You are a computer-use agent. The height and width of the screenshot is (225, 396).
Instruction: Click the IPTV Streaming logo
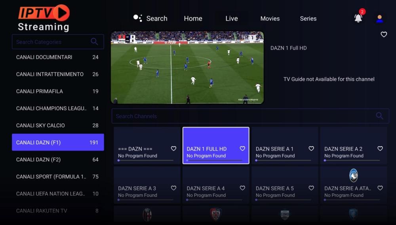(x=44, y=18)
